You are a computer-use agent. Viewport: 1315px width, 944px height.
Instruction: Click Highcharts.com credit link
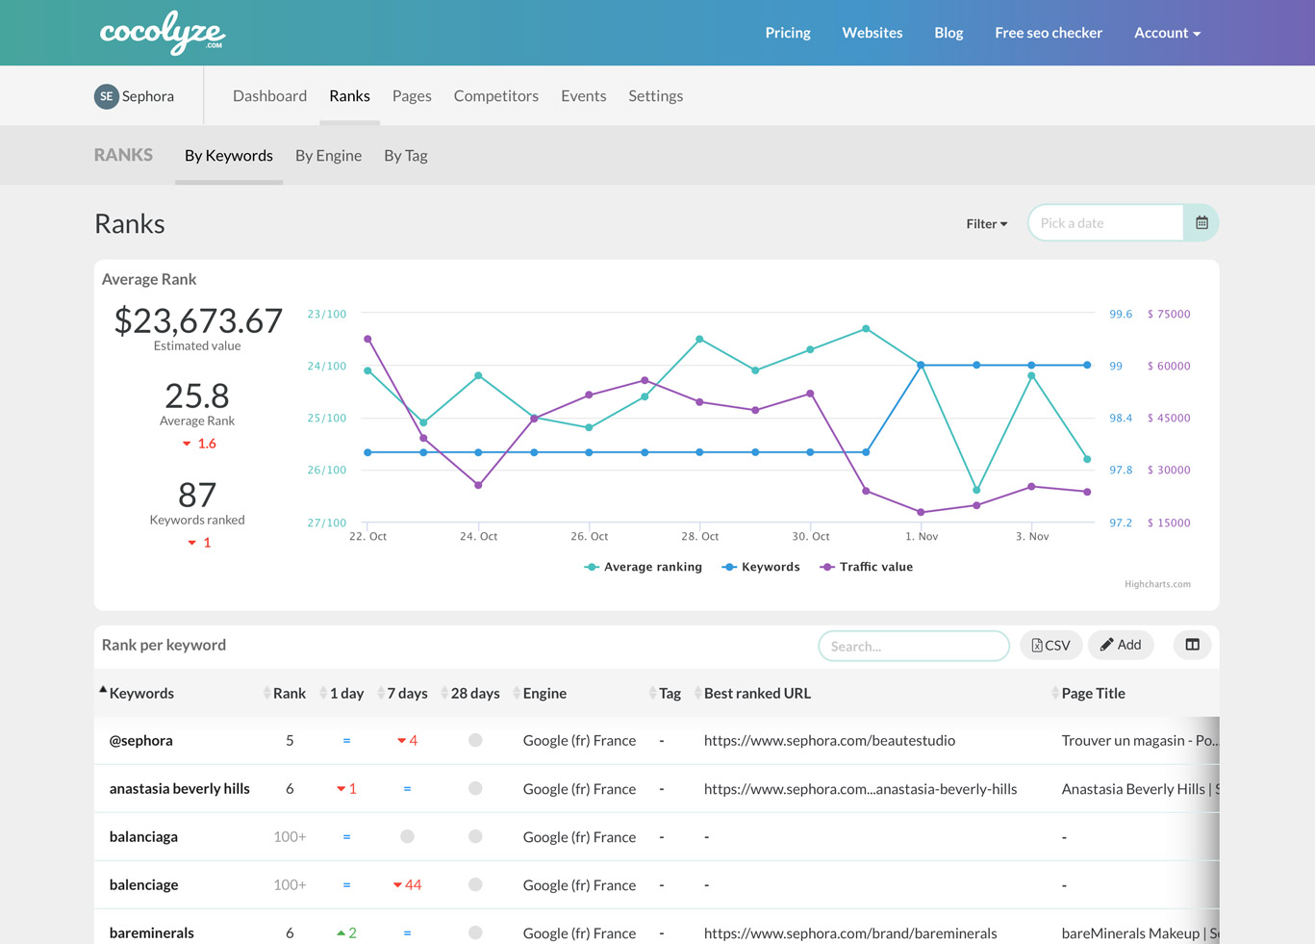[x=1157, y=584]
